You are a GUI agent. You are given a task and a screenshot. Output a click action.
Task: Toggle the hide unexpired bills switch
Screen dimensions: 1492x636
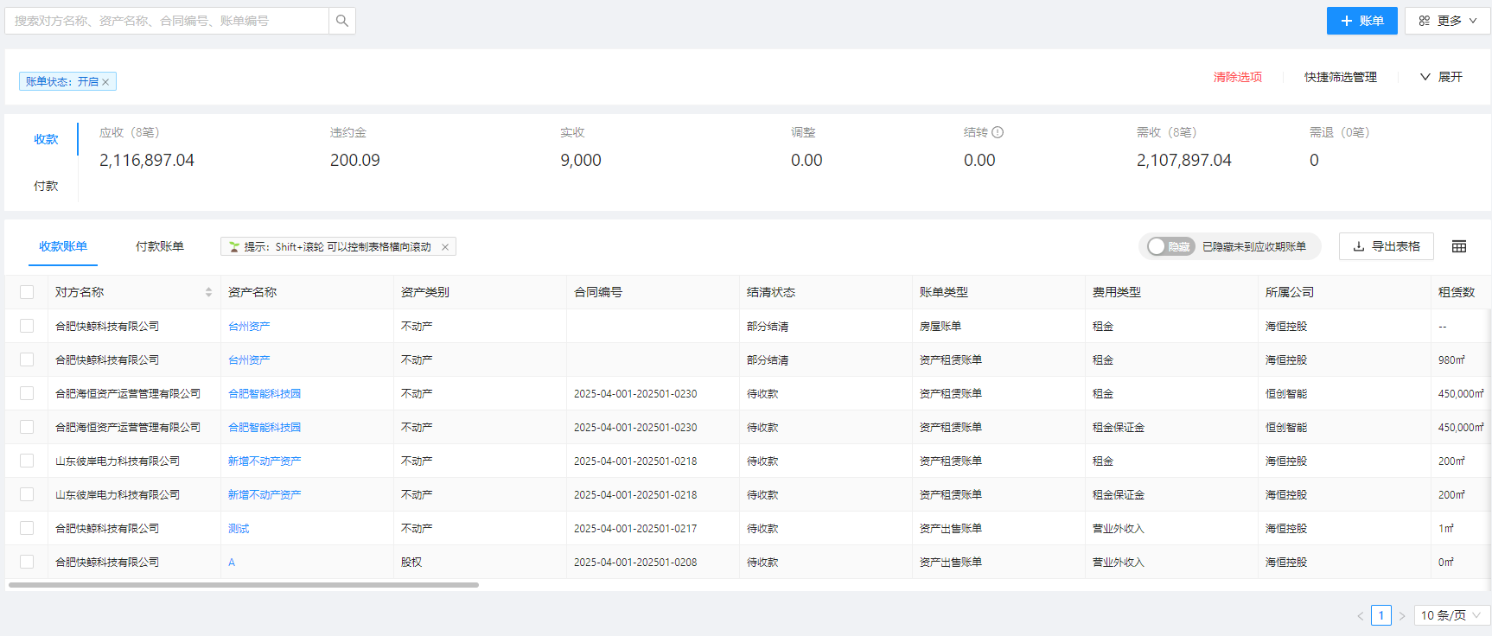click(x=1170, y=246)
